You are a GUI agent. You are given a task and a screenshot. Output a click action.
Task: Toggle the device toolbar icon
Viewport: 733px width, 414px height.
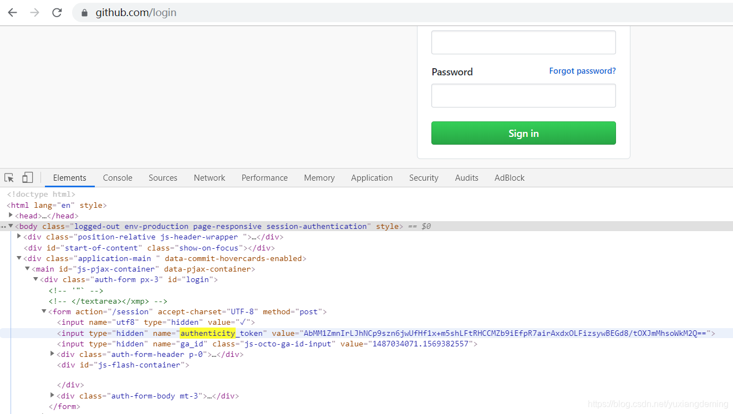tap(27, 178)
